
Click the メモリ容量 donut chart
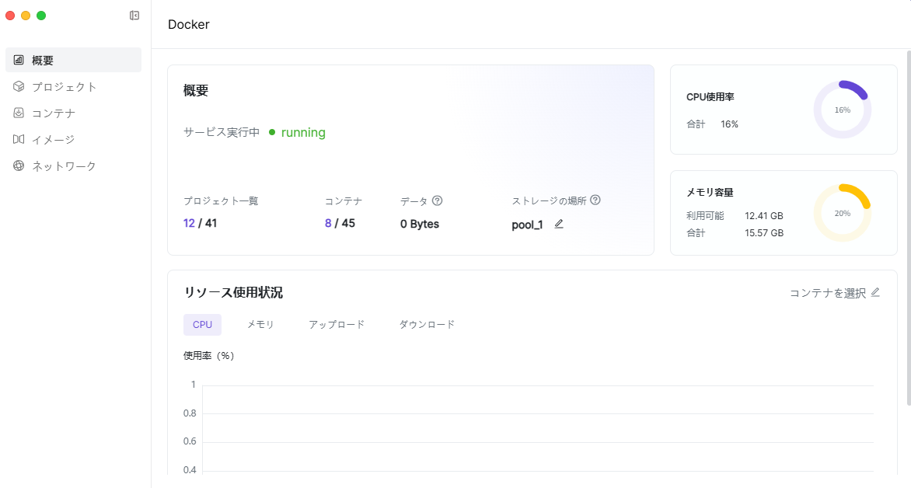click(x=843, y=213)
